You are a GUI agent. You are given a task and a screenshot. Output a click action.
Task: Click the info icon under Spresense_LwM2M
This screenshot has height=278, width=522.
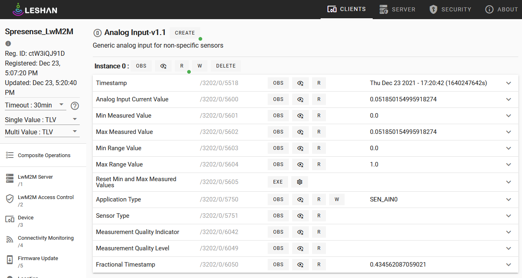tap(8, 44)
